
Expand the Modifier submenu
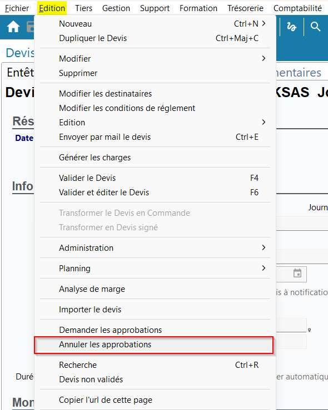(155, 59)
